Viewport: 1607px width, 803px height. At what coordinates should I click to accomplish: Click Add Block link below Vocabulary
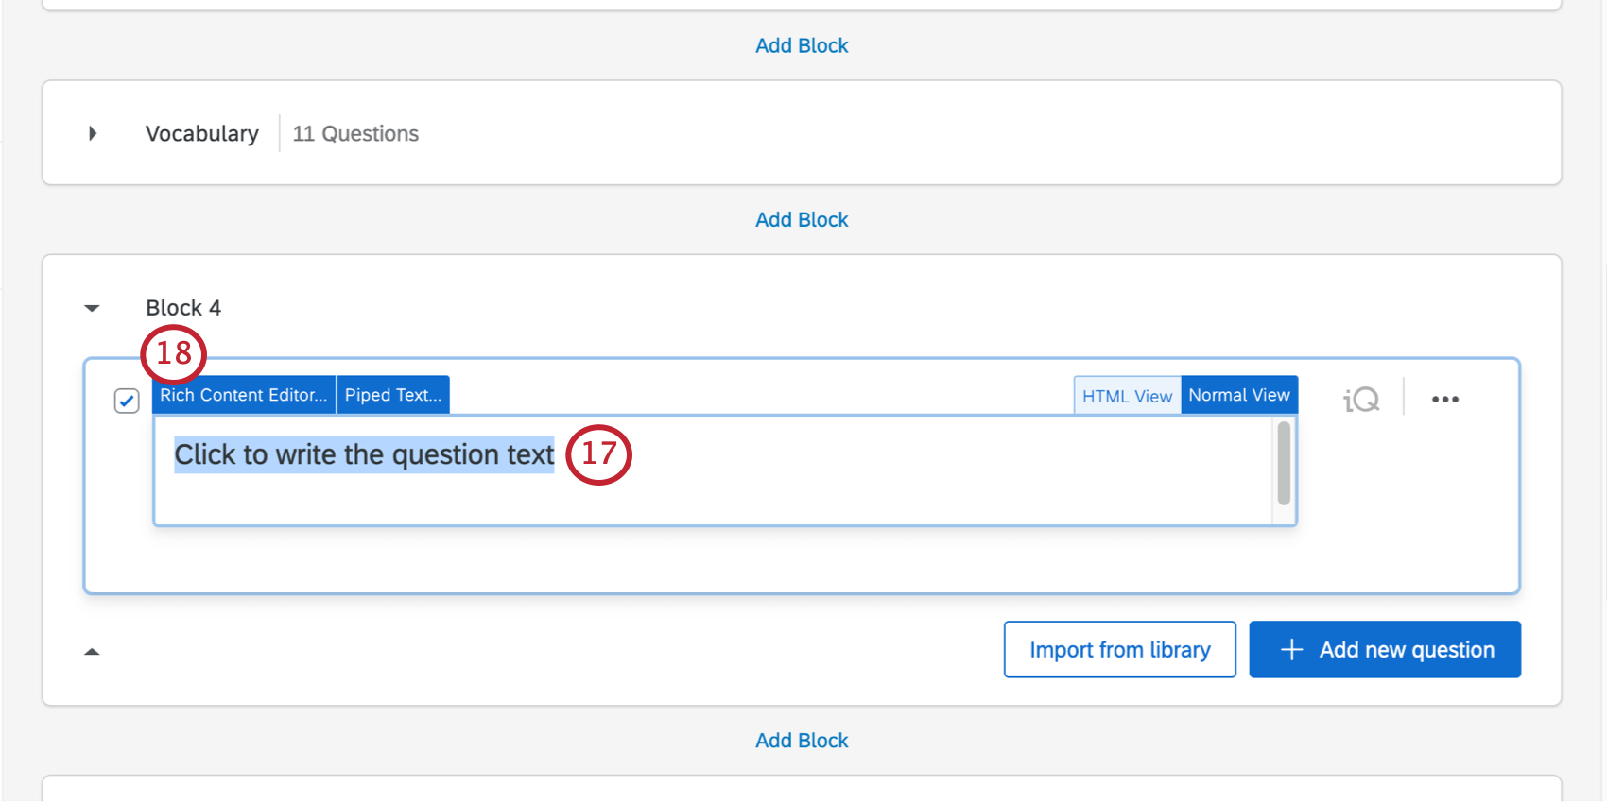(x=802, y=219)
